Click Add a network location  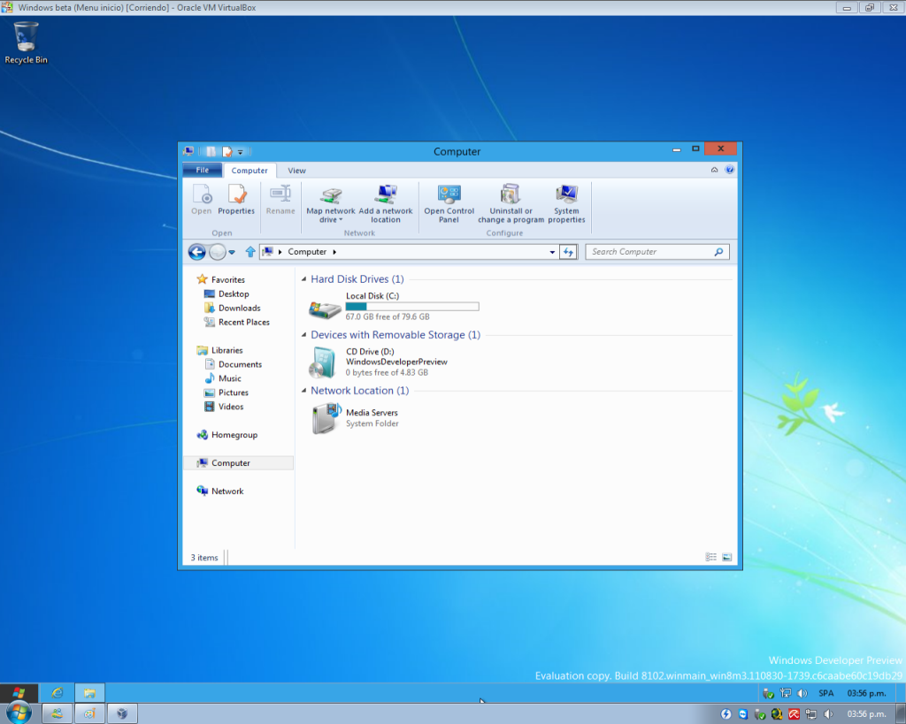[386, 204]
